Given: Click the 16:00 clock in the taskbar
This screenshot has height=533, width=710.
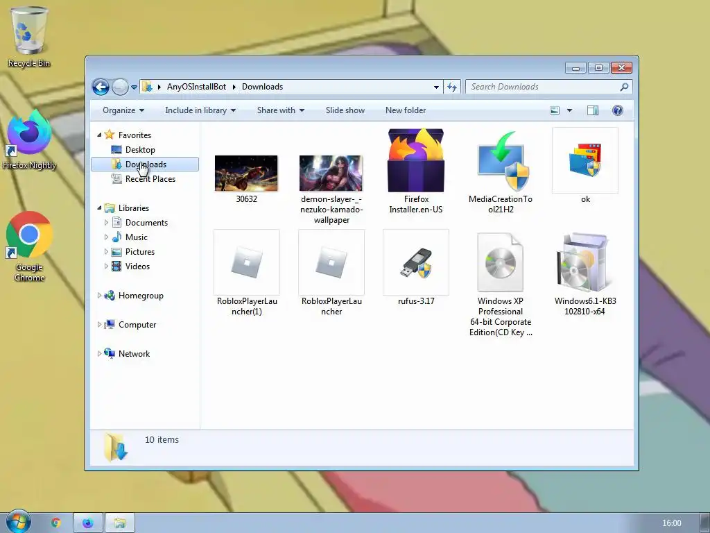Looking at the screenshot, I should pyautogui.click(x=671, y=523).
